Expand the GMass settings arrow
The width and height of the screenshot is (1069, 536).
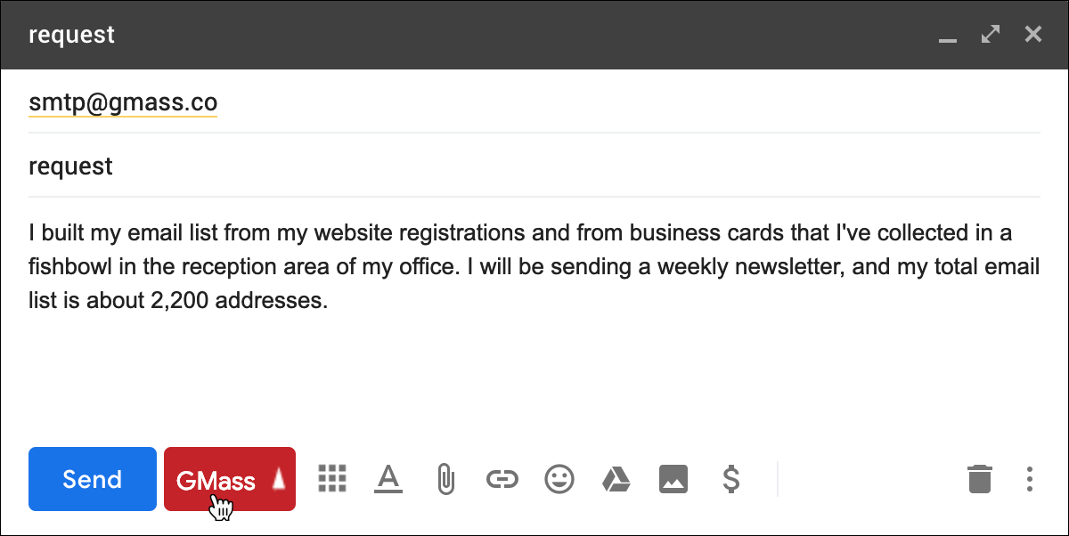point(279,480)
